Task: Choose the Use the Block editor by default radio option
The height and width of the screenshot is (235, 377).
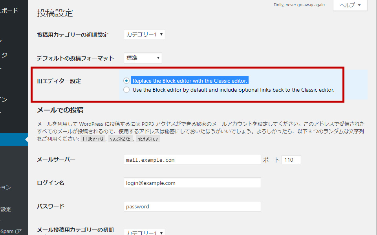Action: [x=126, y=90]
